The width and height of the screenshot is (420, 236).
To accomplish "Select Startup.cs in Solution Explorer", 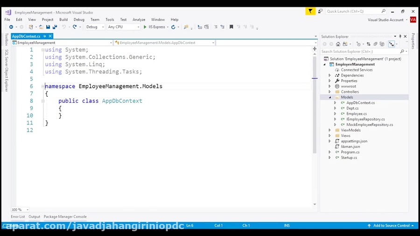I will click(x=349, y=158).
